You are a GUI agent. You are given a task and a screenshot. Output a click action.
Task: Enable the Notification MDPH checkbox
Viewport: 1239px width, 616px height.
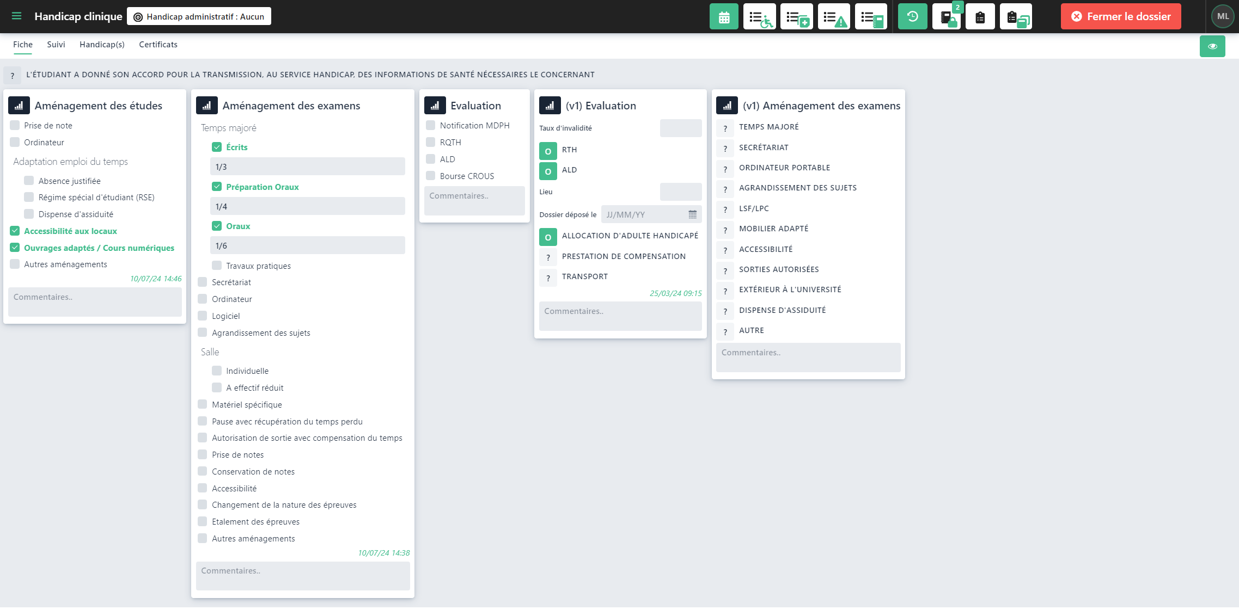click(431, 125)
